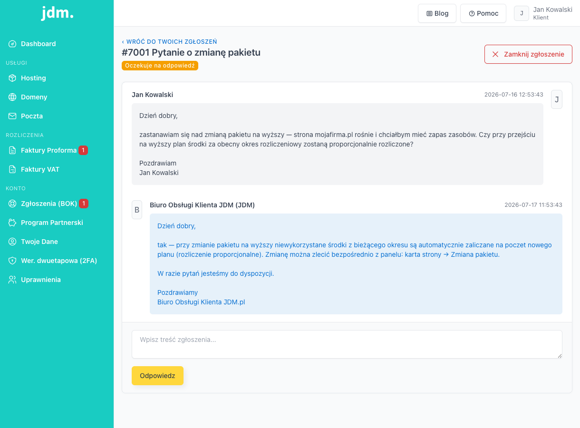580x428 pixels.
Task: Go to Twoje Dane settings
Action: click(57, 242)
